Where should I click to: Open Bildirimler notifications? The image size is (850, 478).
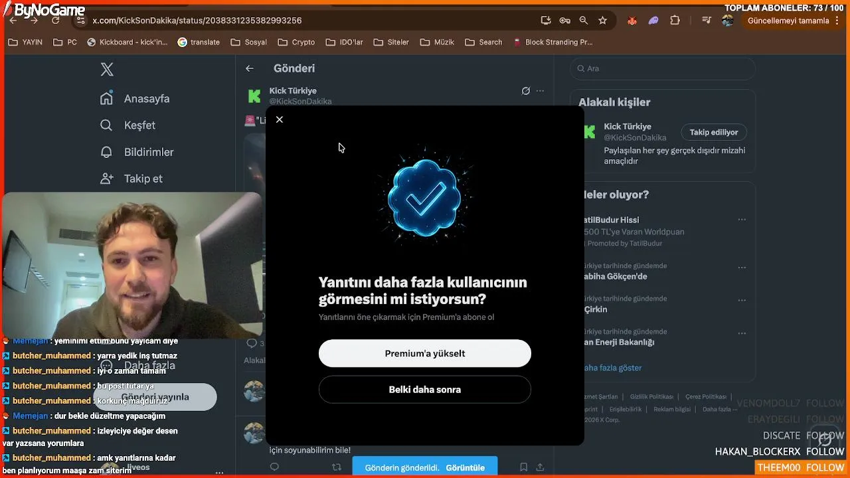pyautogui.click(x=137, y=151)
